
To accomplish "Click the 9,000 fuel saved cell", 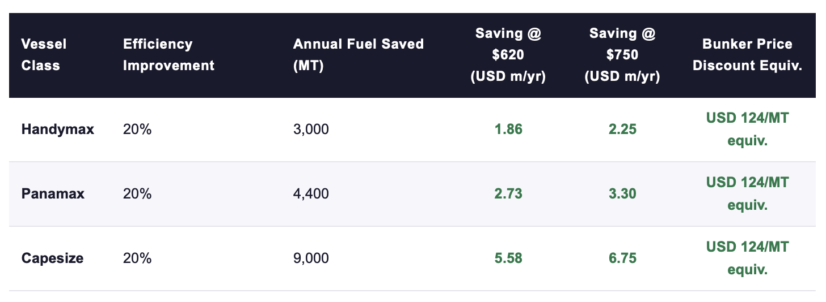I will (311, 258).
